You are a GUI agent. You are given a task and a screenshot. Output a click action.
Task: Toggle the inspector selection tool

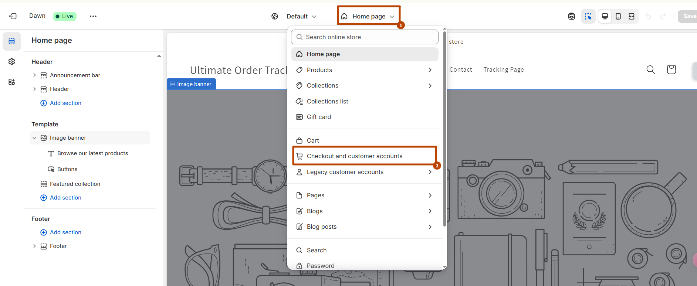tap(588, 16)
